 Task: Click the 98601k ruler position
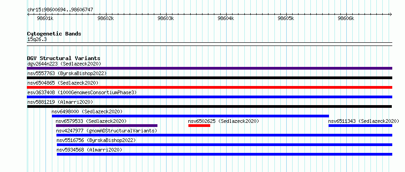pos(45,18)
